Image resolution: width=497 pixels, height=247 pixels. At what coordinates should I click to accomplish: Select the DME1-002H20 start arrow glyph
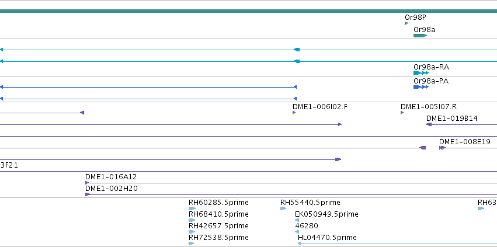(88, 194)
